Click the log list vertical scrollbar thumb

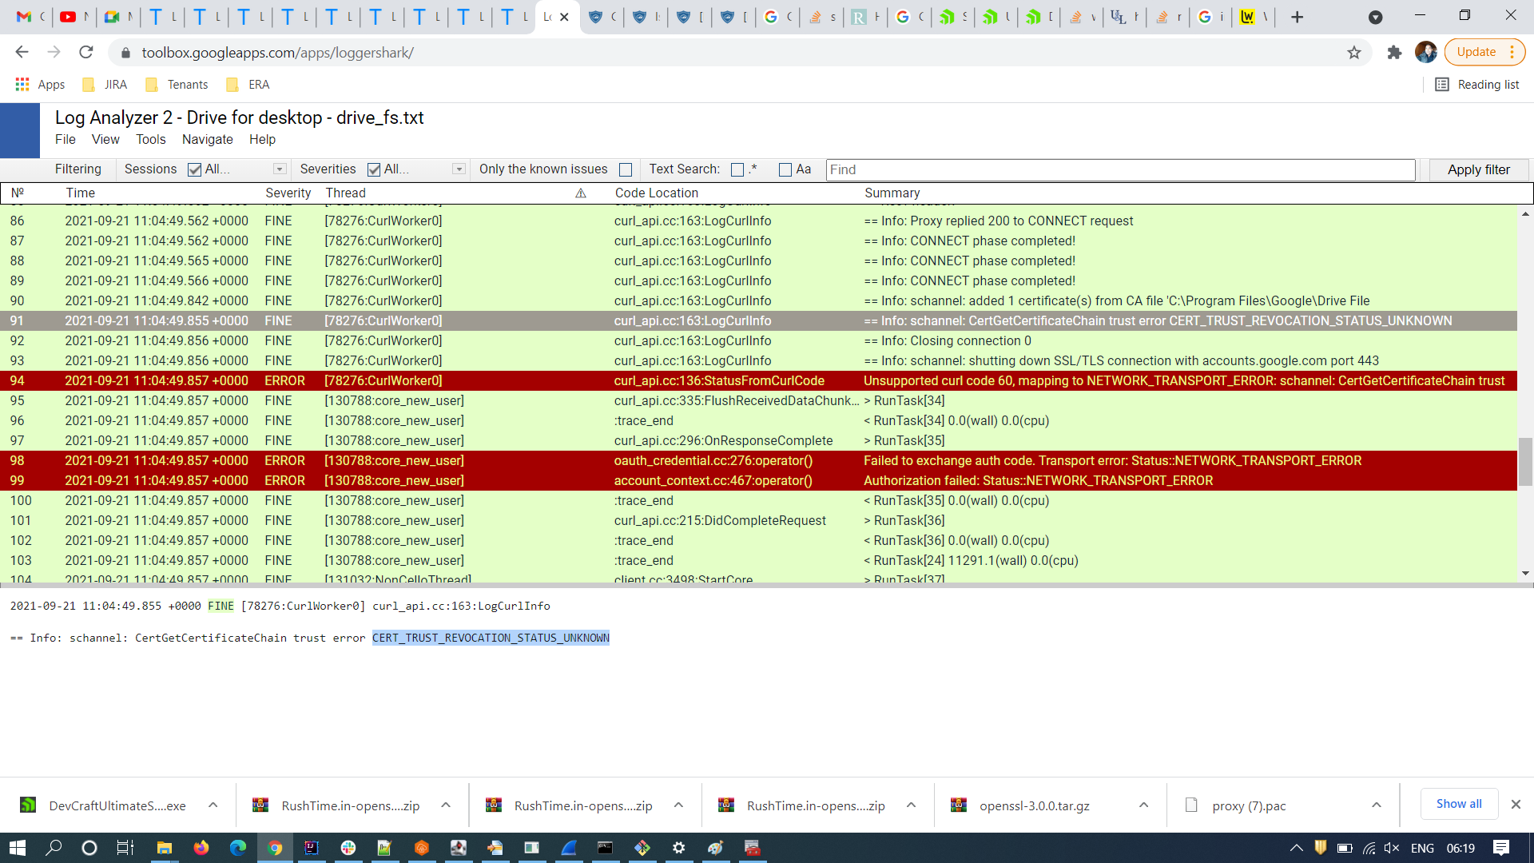1525,462
